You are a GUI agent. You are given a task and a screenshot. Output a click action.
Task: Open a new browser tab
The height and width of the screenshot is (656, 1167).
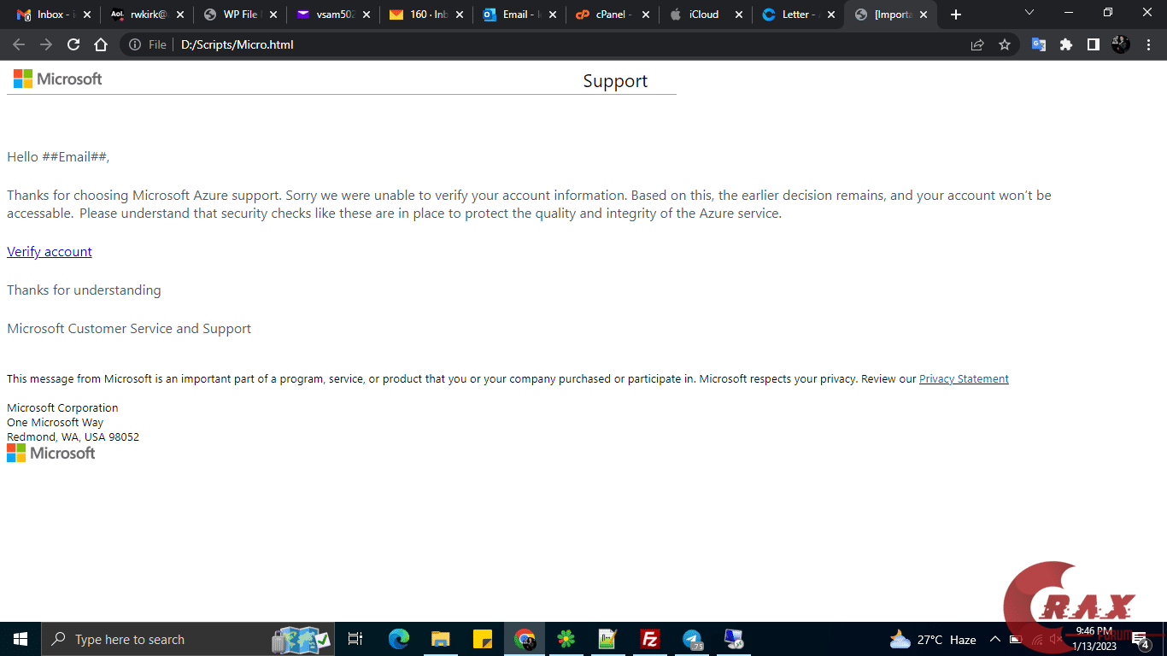(x=956, y=15)
